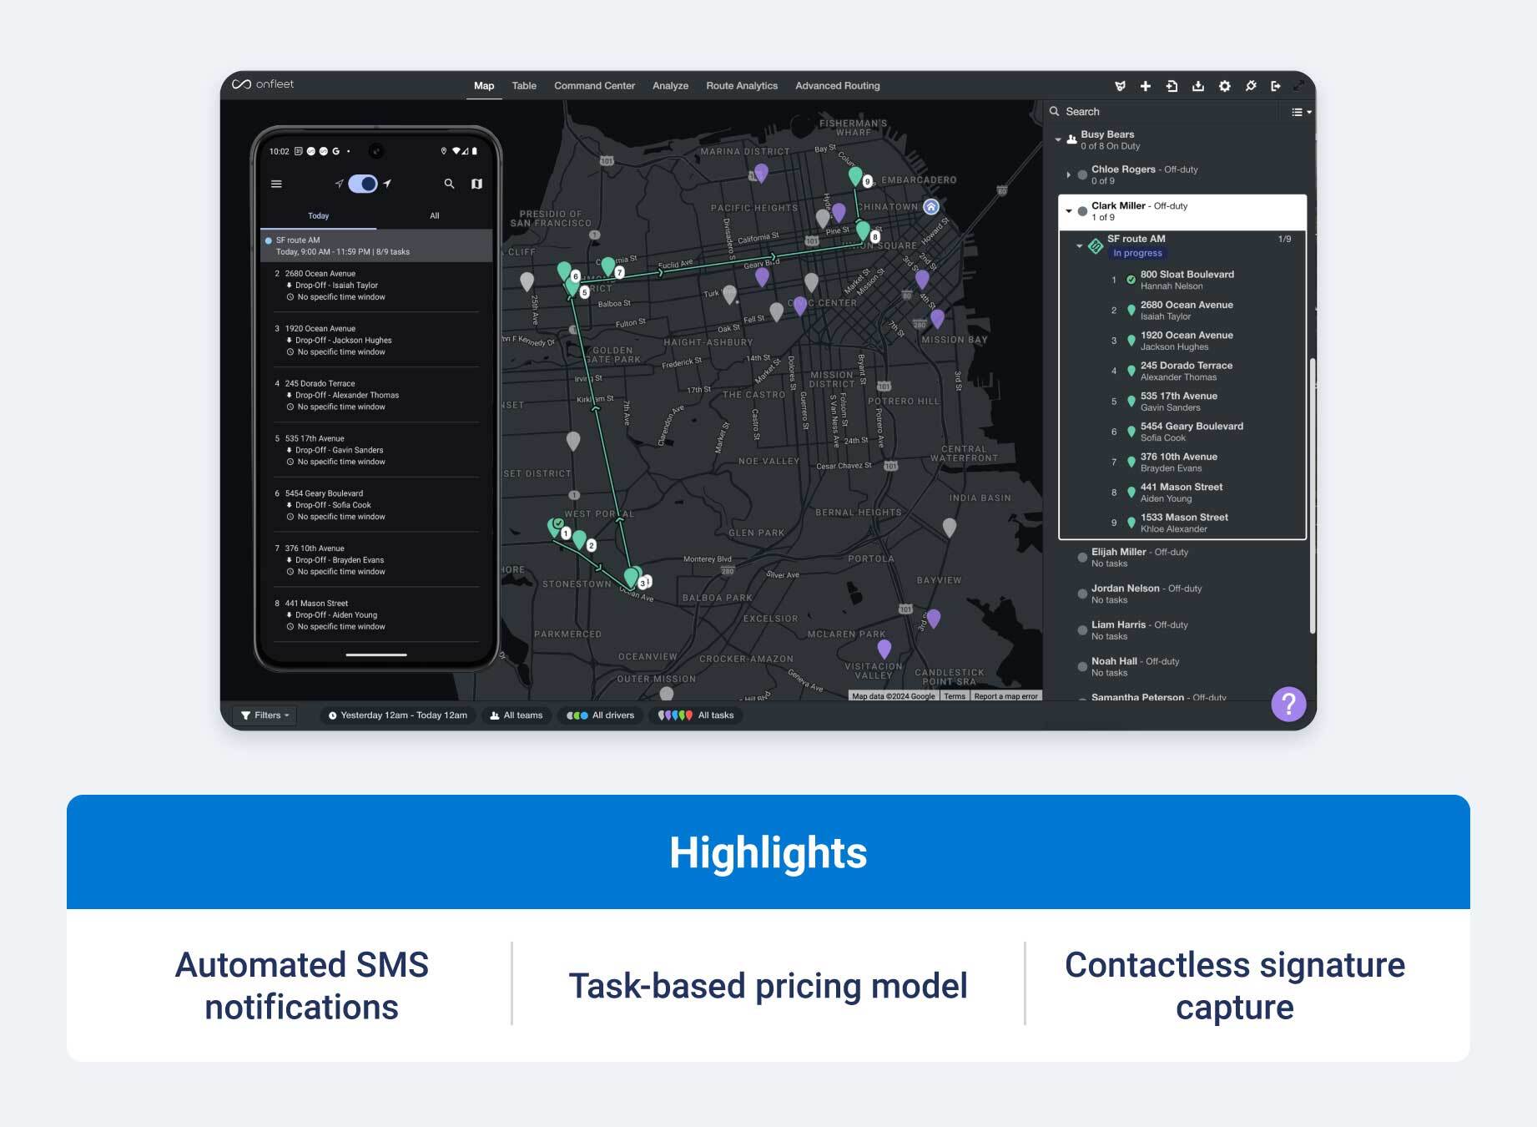The image size is (1537, 1127).
Task: Click the purple pin in Marina District
Action: coord(761,173)
